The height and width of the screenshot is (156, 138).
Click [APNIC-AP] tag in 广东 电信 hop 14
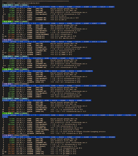click(40, 111)
